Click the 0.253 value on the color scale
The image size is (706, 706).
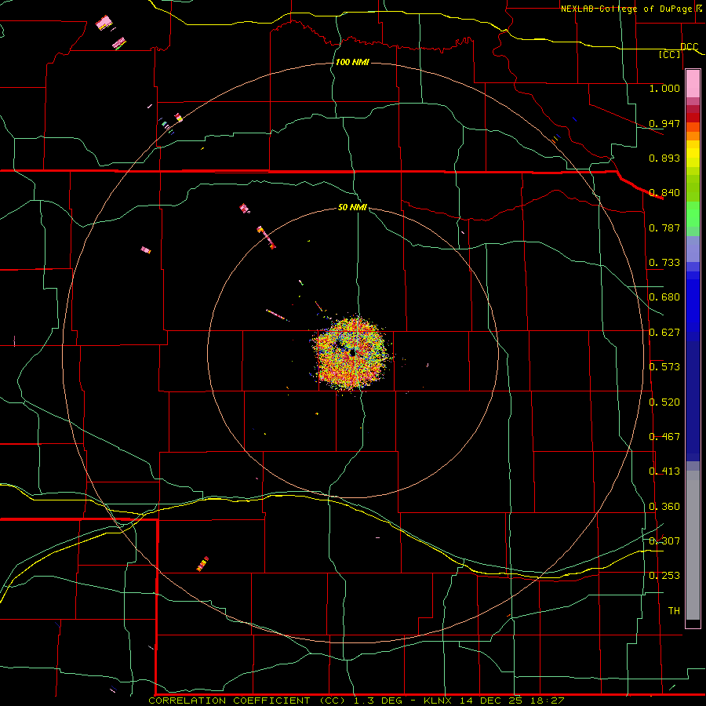(x=664, y=576)
